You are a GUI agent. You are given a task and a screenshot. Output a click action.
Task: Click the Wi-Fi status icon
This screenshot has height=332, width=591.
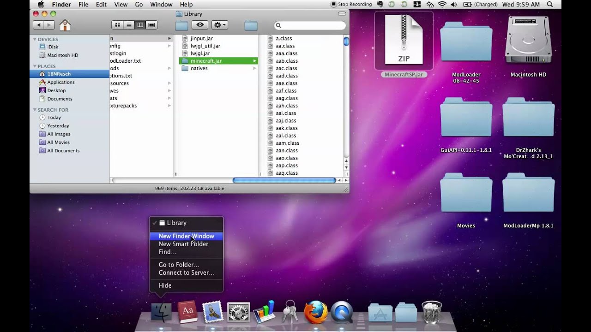pyautogui.click(x=442, y=4)
